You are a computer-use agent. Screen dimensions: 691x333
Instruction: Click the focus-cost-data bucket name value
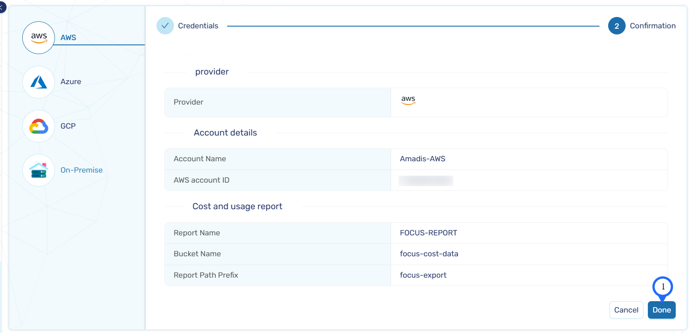click(429, 254)
